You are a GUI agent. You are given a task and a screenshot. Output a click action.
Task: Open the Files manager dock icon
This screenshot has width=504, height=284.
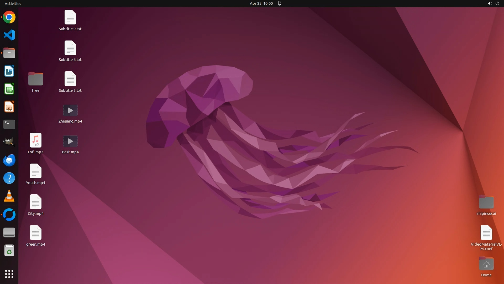(x=9, y=53)
